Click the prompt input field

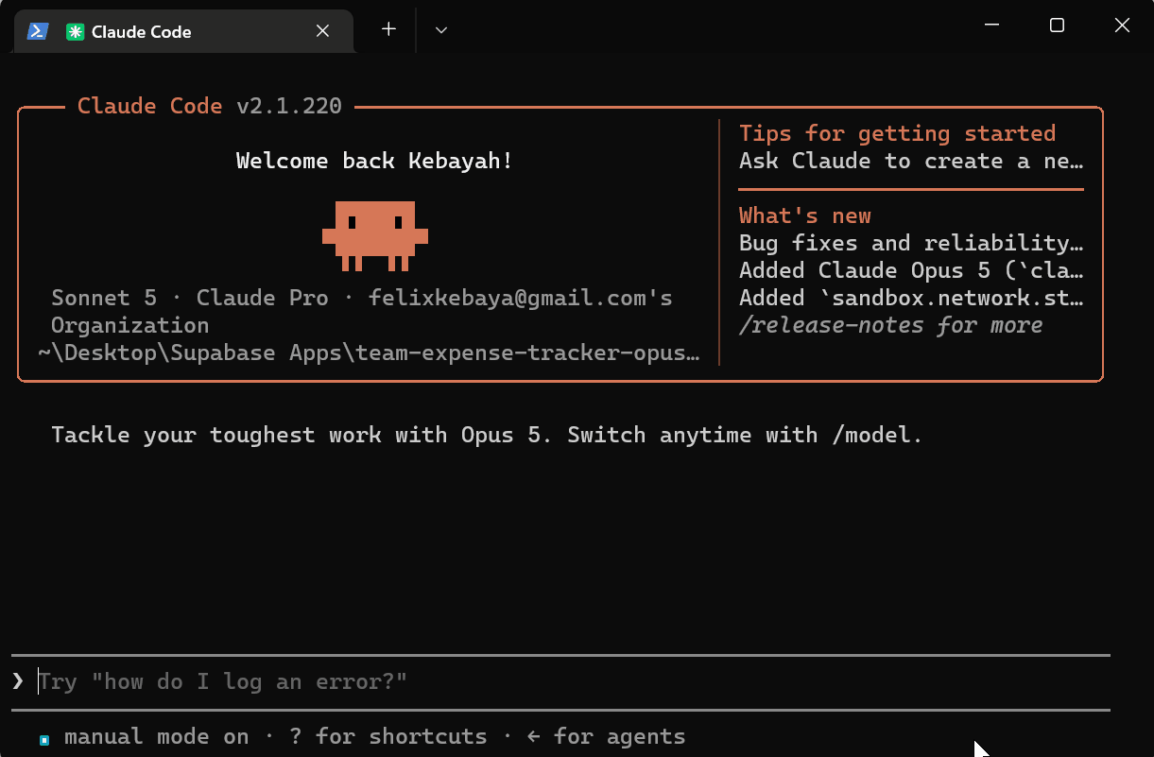click(x=560, y=681)
